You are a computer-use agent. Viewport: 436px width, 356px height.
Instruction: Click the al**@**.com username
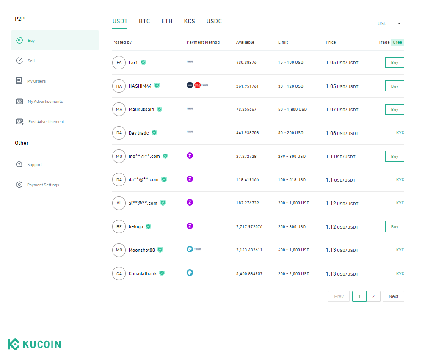coord(143,203)
